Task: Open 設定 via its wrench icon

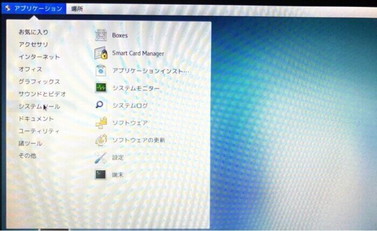Action: tap(101, 158)
